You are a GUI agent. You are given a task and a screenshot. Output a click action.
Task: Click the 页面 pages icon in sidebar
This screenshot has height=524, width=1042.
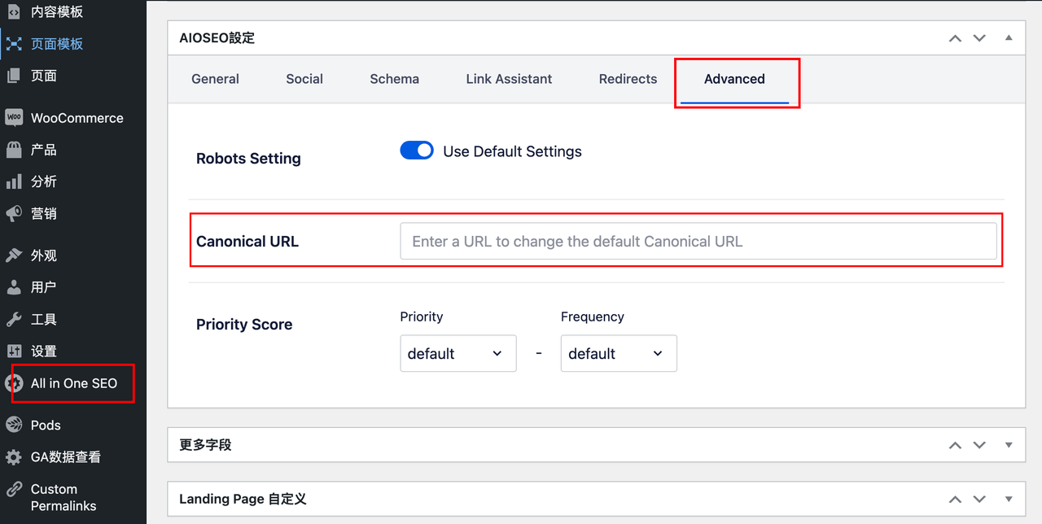click(x=14, y=76)
